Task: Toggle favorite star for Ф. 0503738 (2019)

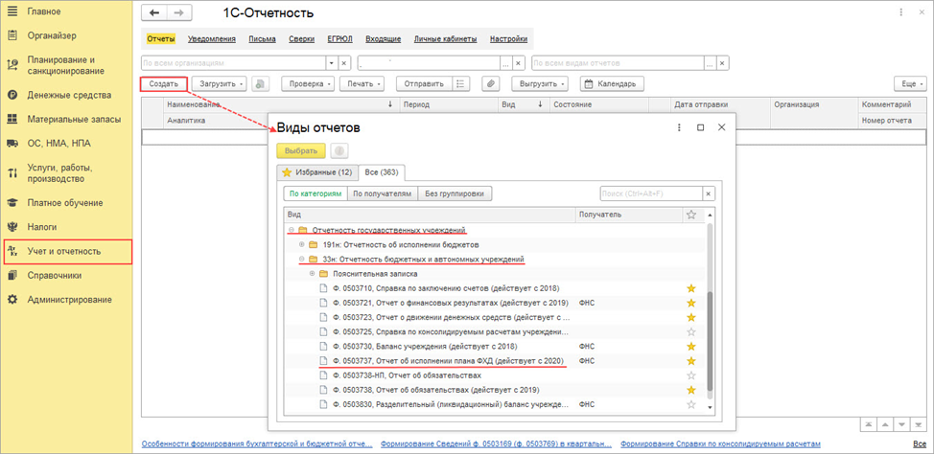Action: point(691,391)
